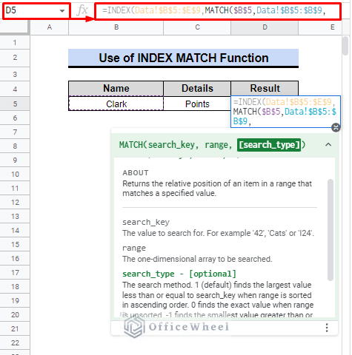Click the 'range' parameter heading
This screenshot has width=352, height=355.
click(134, 248)
